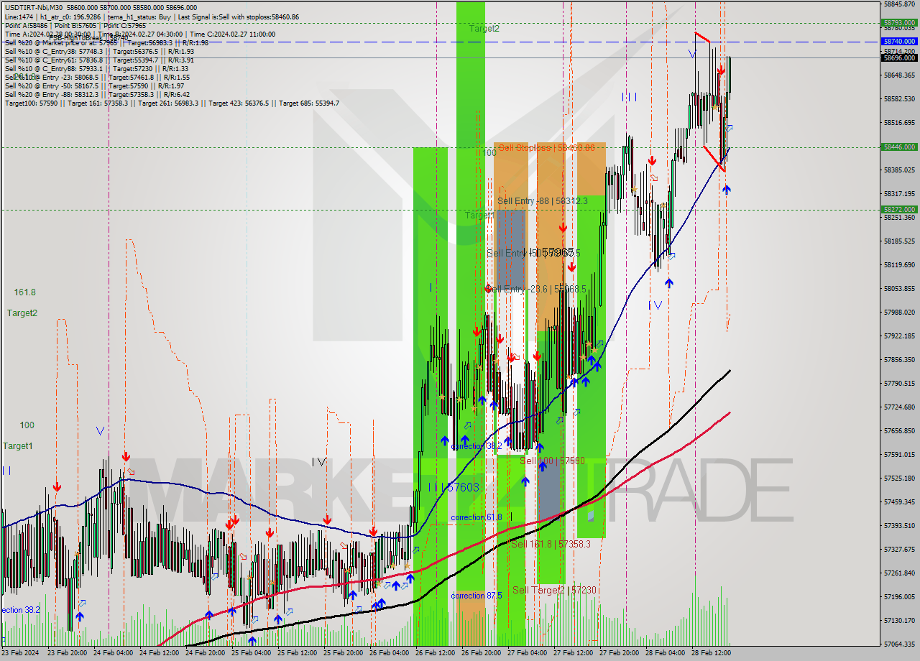Click the 'Sell Entry -23.6' chart label
This screenshot has width=920, height=661.
536,289
